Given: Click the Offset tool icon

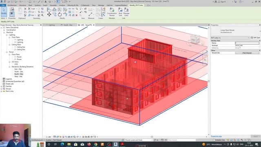Looking at the screenshot, I should (x=54, y=9).
